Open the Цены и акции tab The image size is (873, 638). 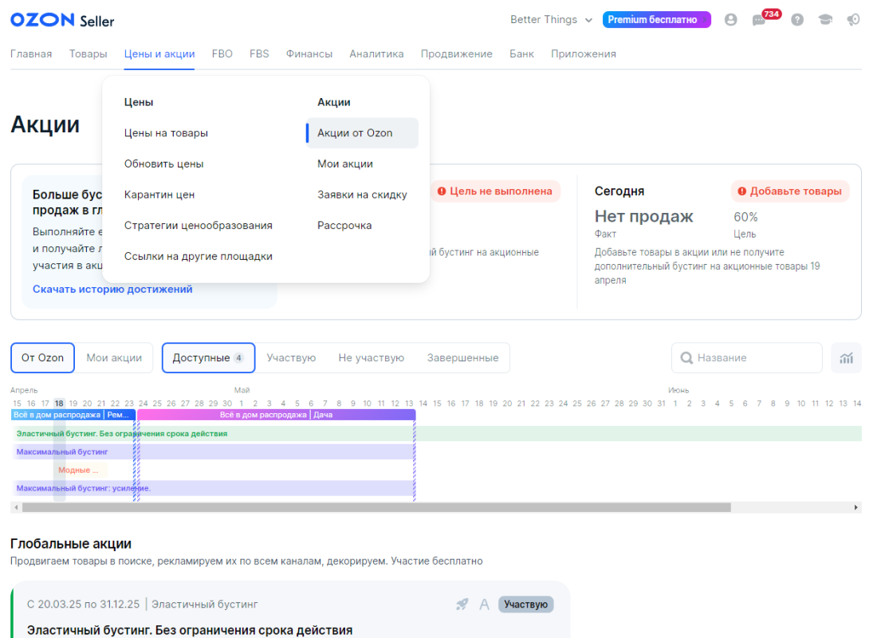(159, 54)
